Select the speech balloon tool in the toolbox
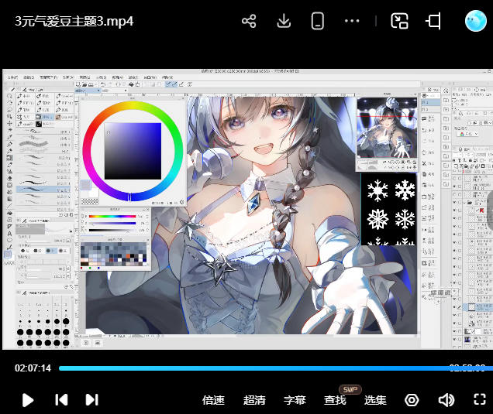Screen dimensions: 493x414 tap(9, 241)
